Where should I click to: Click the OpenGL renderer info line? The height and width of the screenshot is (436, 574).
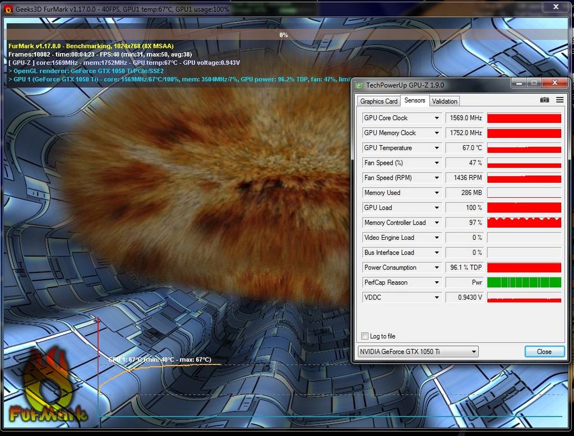pyautogui.click(x=86, y=71)
